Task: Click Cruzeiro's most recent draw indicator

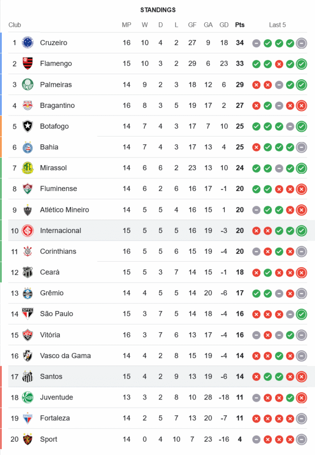Action: (x=301, y=43)
